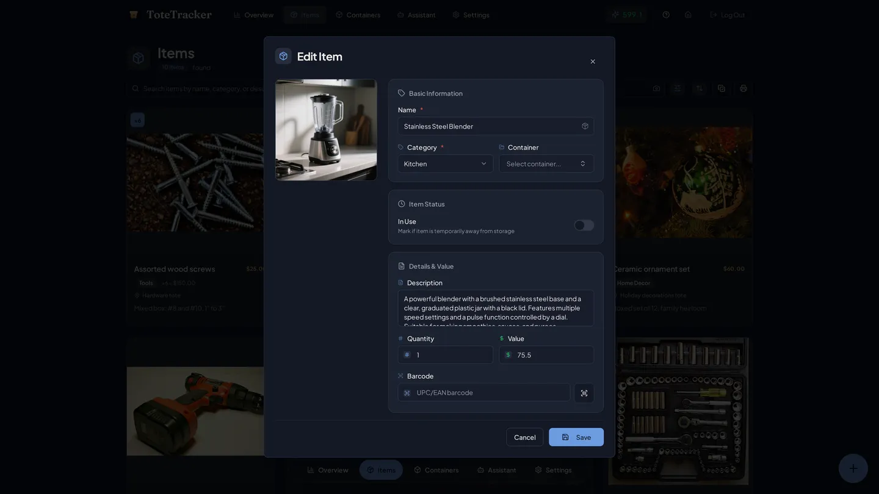Toggle the In Use switch
Viewport: 879px width, 494px height.
click(584, 226)
